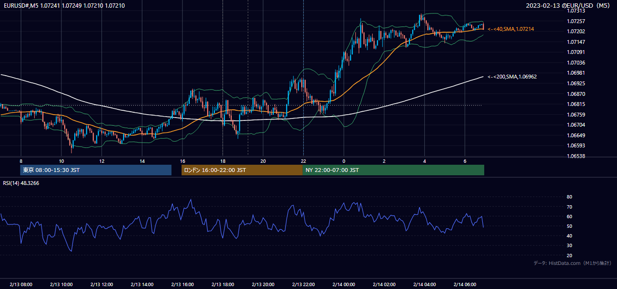Click the 2/14 06:00 date axis label
Screen dimensions: 617x289
464,284
